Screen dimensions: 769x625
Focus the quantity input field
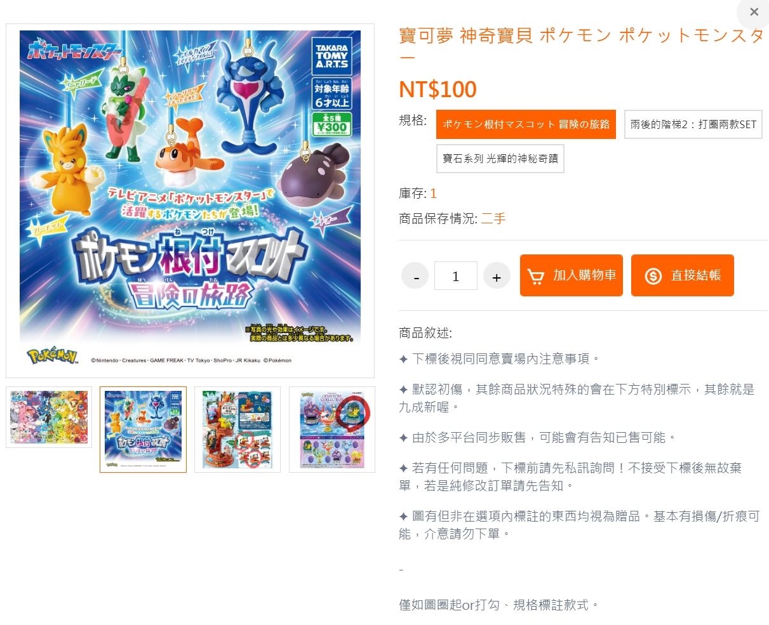point(456,276)
